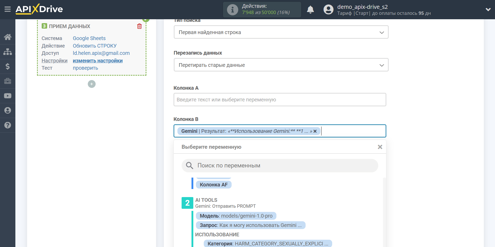Select the 'Модель: models/gemini-1.0-pro' variable
This screenshot has width=495, height=247.
click(236, 216)
